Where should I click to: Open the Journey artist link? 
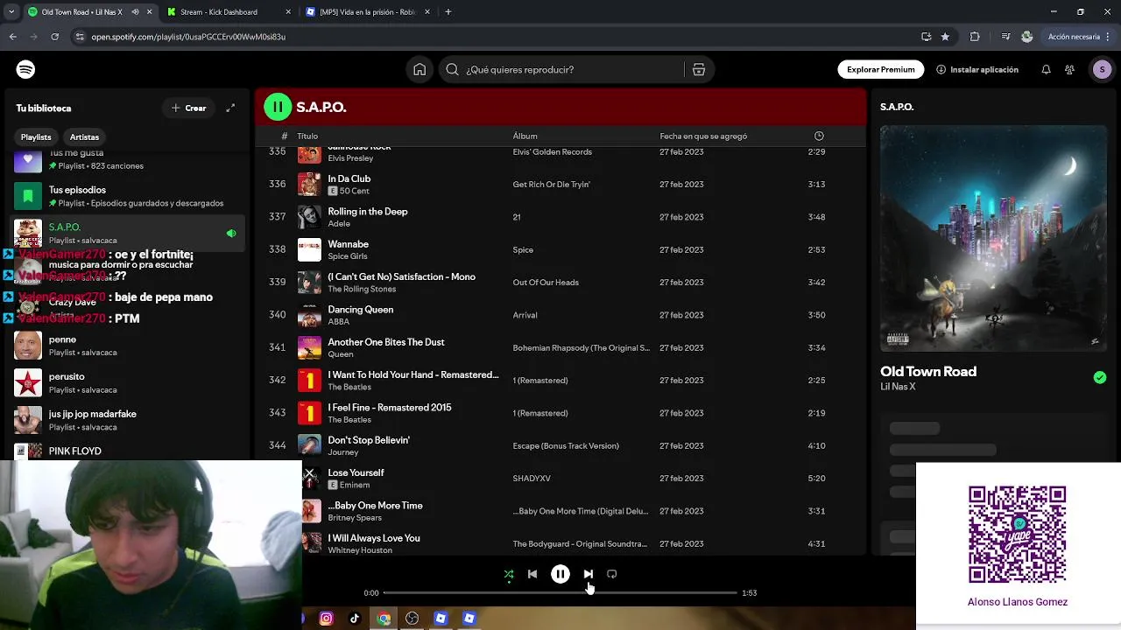tap(342, 452)
